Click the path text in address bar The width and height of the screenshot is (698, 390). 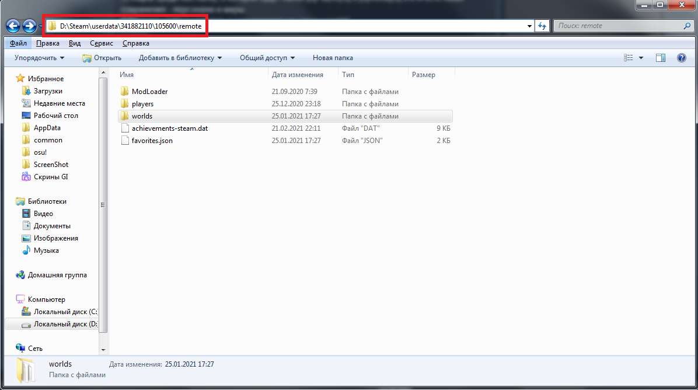[131, 26]
